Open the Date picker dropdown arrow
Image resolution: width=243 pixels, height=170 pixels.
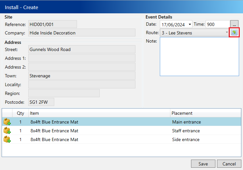[189, 24]
